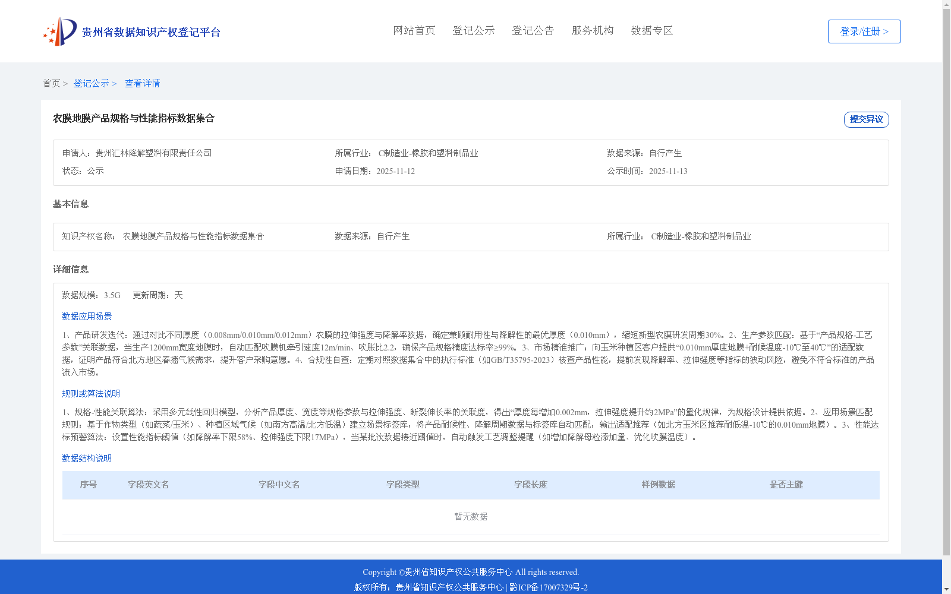The image size is (951, 594).
Task: Open the 网站首页 menu item
Action: (x=414, y=30)
